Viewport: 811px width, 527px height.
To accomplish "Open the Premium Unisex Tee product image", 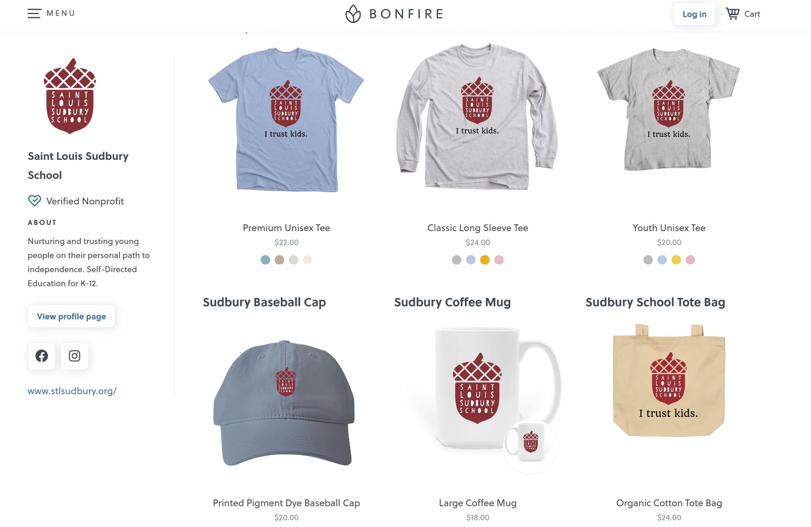I will (x=286, y=119).
